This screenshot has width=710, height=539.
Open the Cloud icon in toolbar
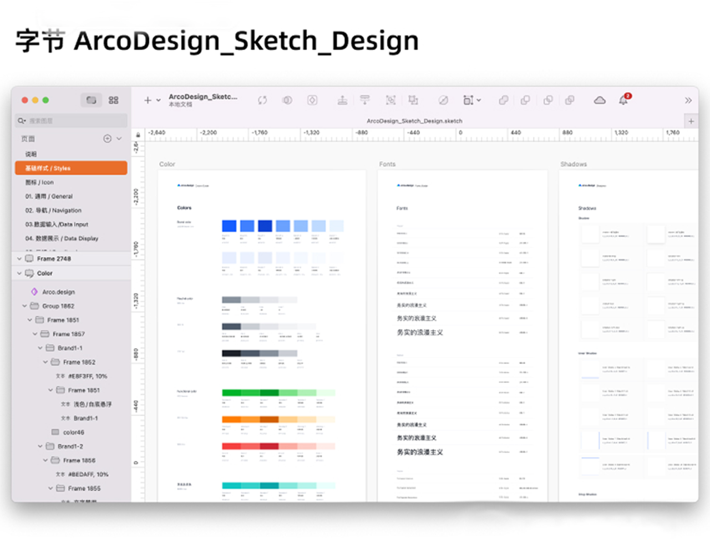coord(600,100)
